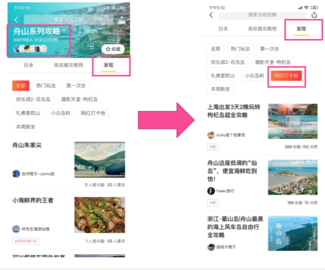Tap the Wi-Fi icon in right status bar
Viewport: 325px width, 270px height.
point(306,8)
